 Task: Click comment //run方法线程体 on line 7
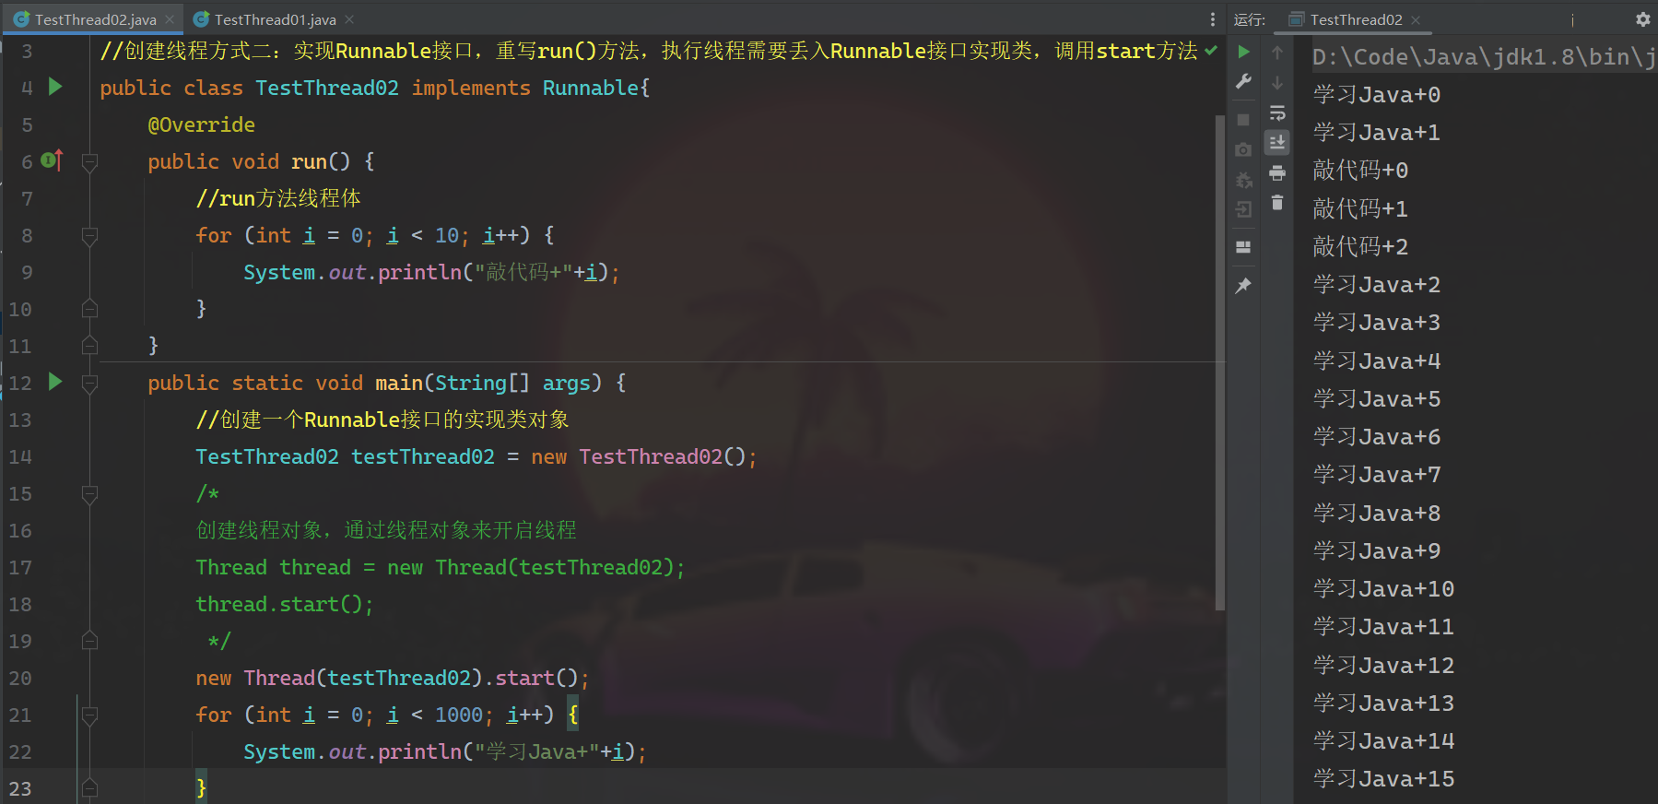pyautogui.click(x=277, y=198)
